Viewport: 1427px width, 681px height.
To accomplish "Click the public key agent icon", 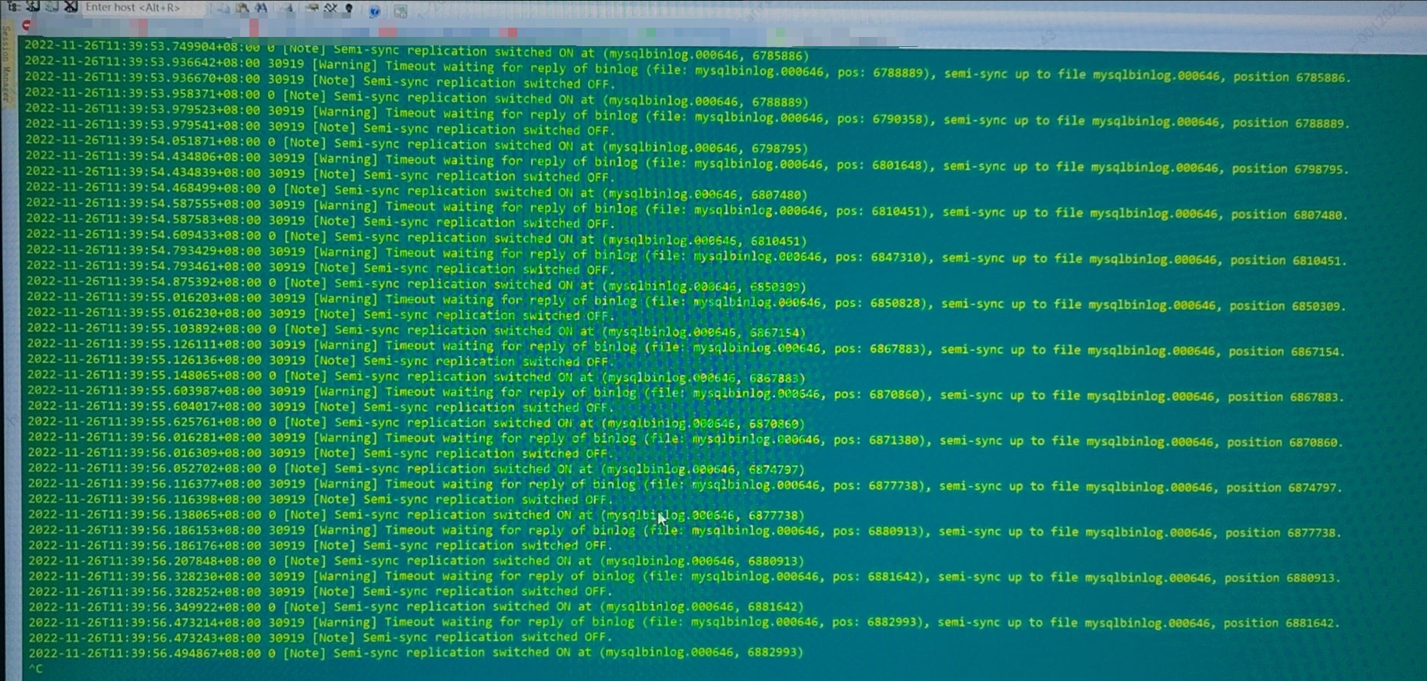I will (349, 8).
